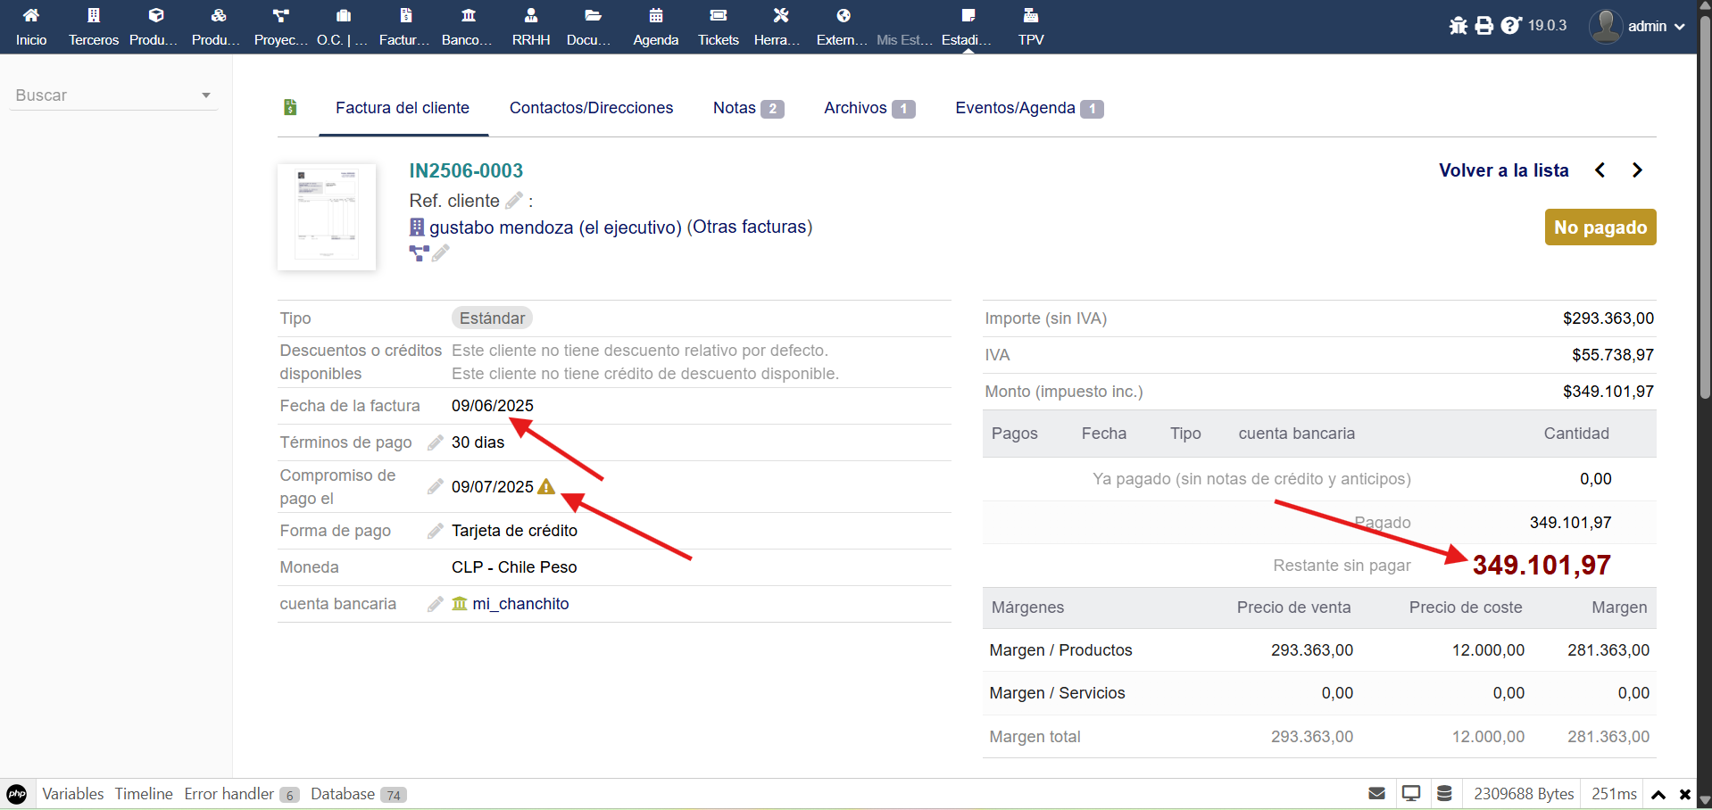
Task: Open the Inicio home icon
Action: tap(31, 16)
